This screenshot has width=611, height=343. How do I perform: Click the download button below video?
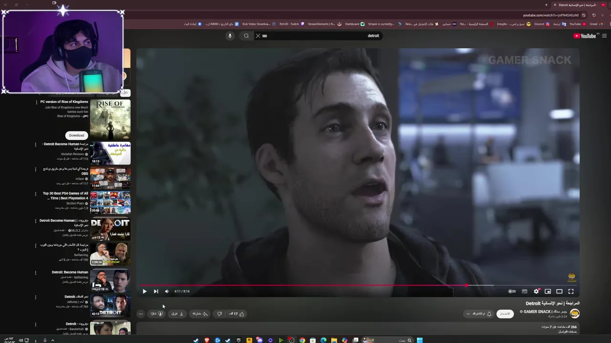pos(178,313)
